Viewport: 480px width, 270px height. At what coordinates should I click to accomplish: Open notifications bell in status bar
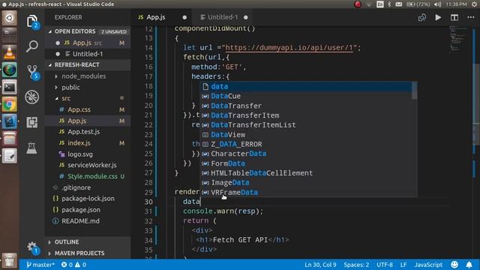coord(469,265)
